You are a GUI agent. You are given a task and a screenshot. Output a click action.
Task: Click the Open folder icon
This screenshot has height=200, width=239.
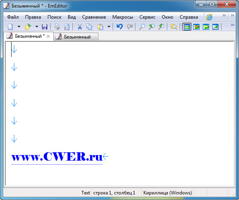pos(28,27)
